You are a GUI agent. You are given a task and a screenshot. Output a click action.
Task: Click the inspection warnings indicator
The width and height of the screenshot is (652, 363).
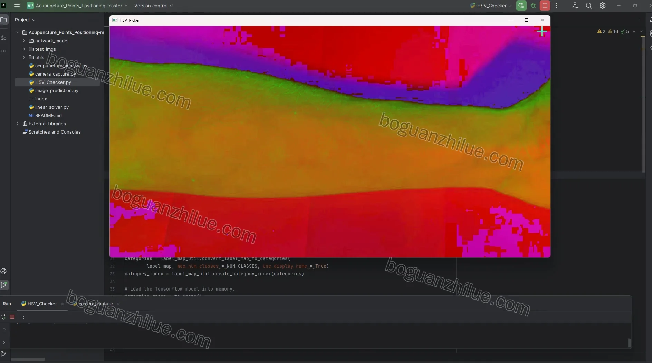point(613,31)
